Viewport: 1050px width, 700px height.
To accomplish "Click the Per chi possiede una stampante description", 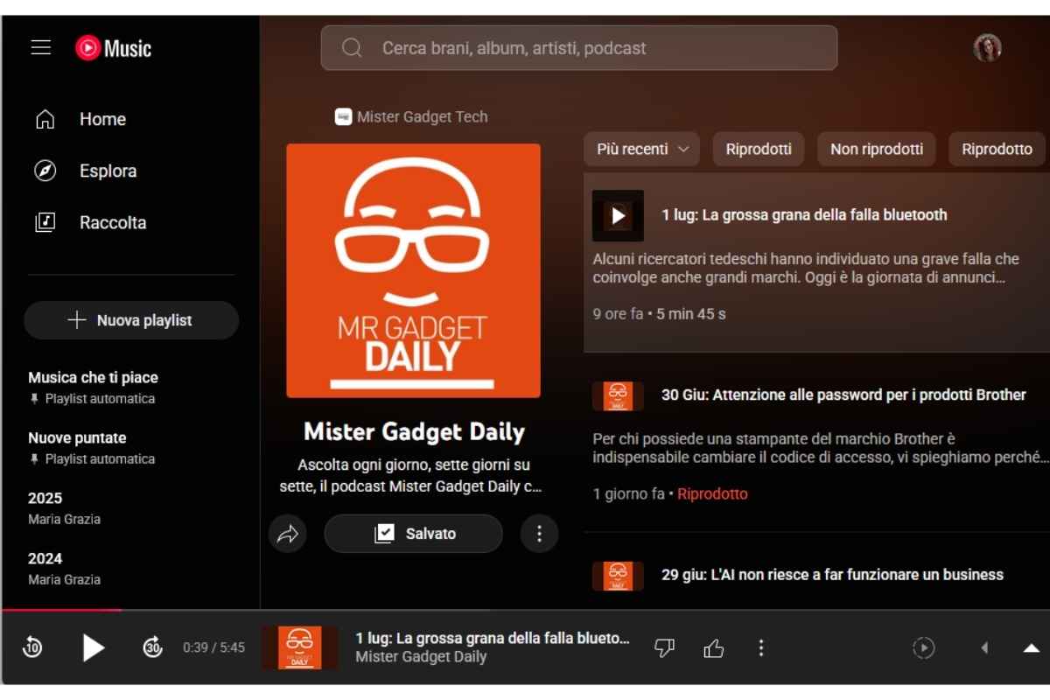I will click(x=820, y=448).
